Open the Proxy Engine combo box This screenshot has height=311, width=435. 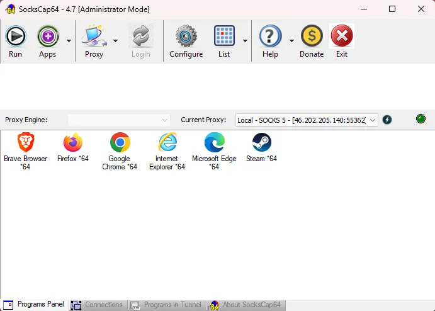pyautogui.click(x=119, y=120)
